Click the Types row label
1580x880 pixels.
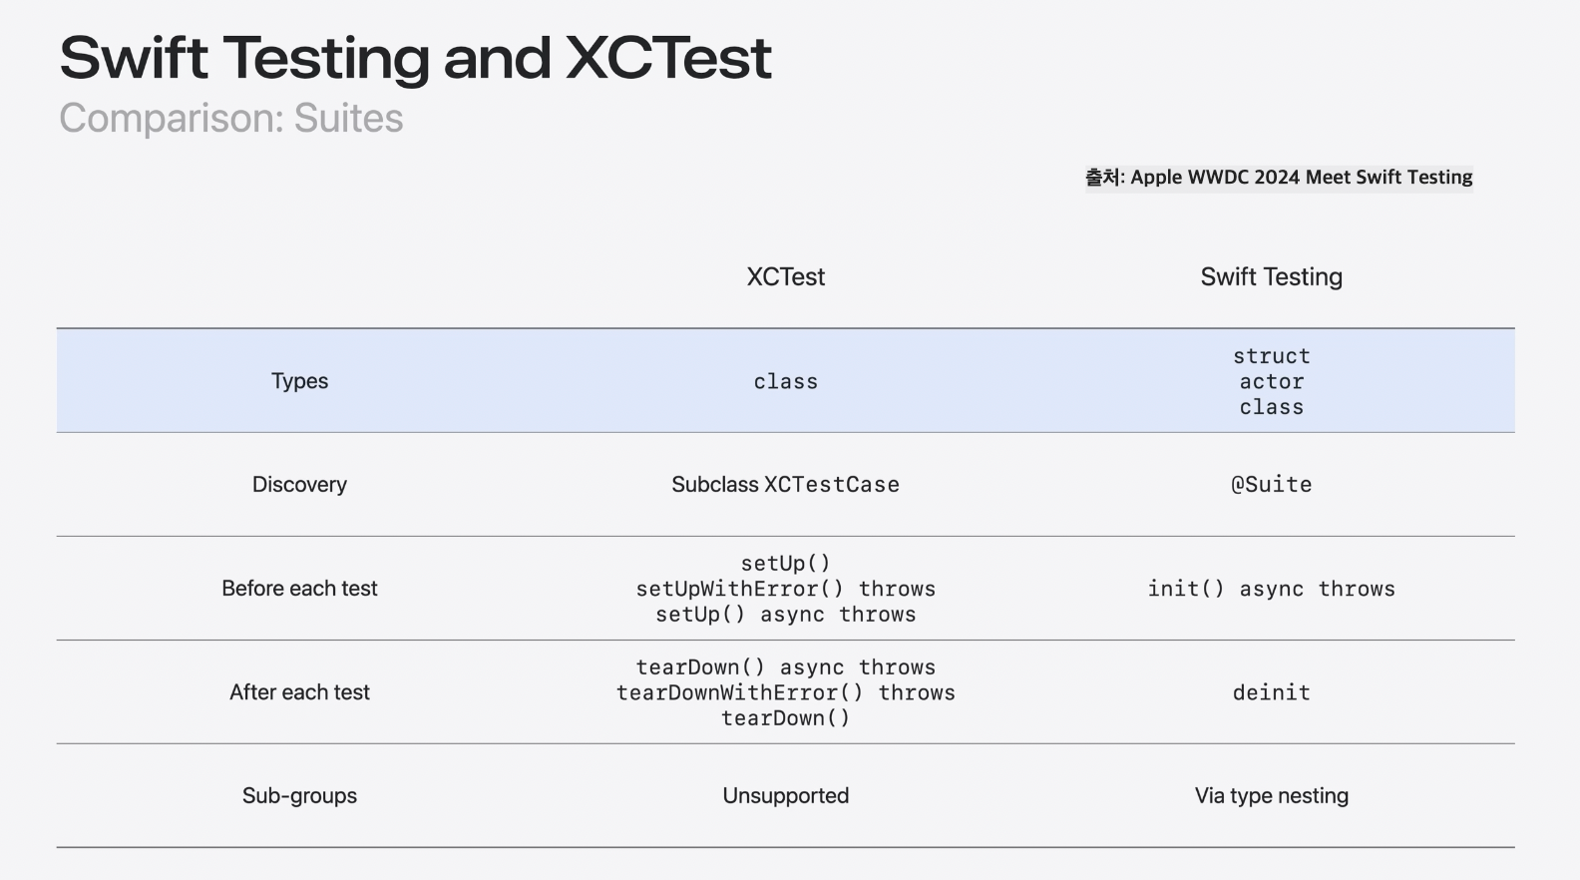pyautogui.click(x=299, y=381)
